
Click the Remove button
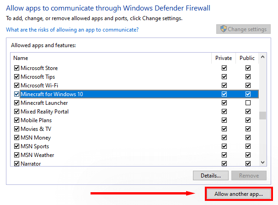[x=249, y=175]
